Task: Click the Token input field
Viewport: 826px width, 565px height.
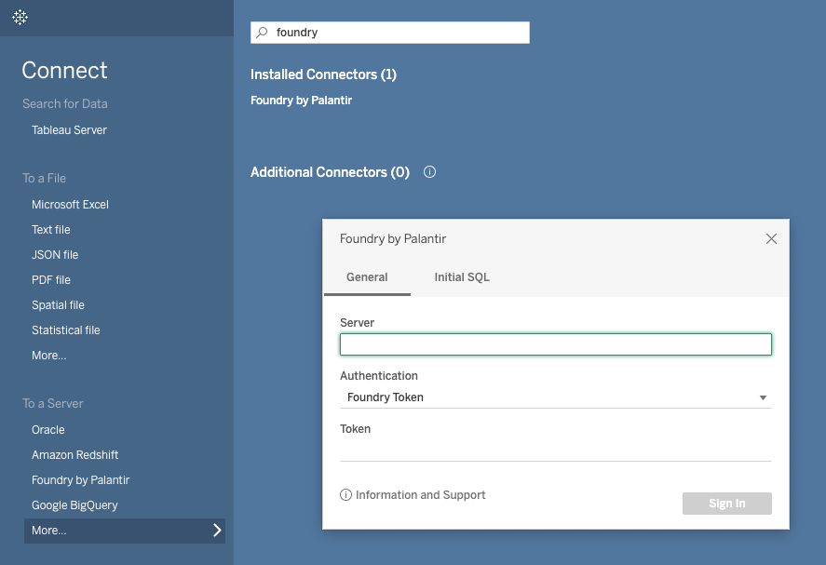Action: (x=556, y=451)
